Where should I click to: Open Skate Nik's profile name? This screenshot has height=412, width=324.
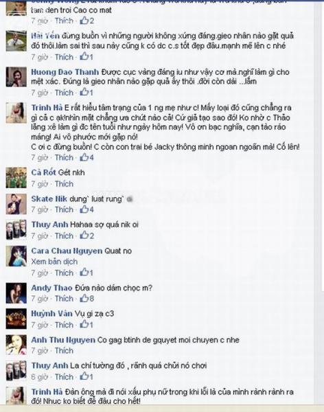tap(49, 199)
